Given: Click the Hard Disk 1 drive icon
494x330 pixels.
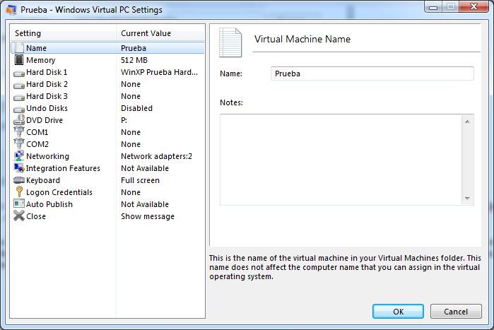Looking at the screenshot, I should click(19, 73).
